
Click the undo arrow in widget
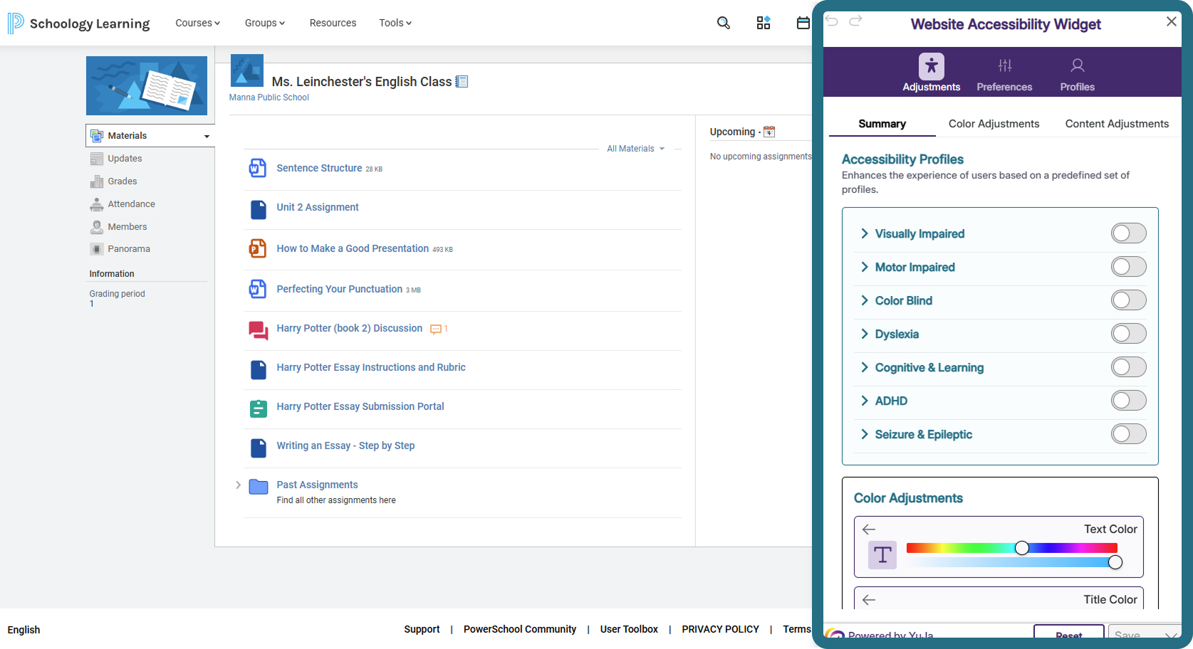(x=832, y=21)
